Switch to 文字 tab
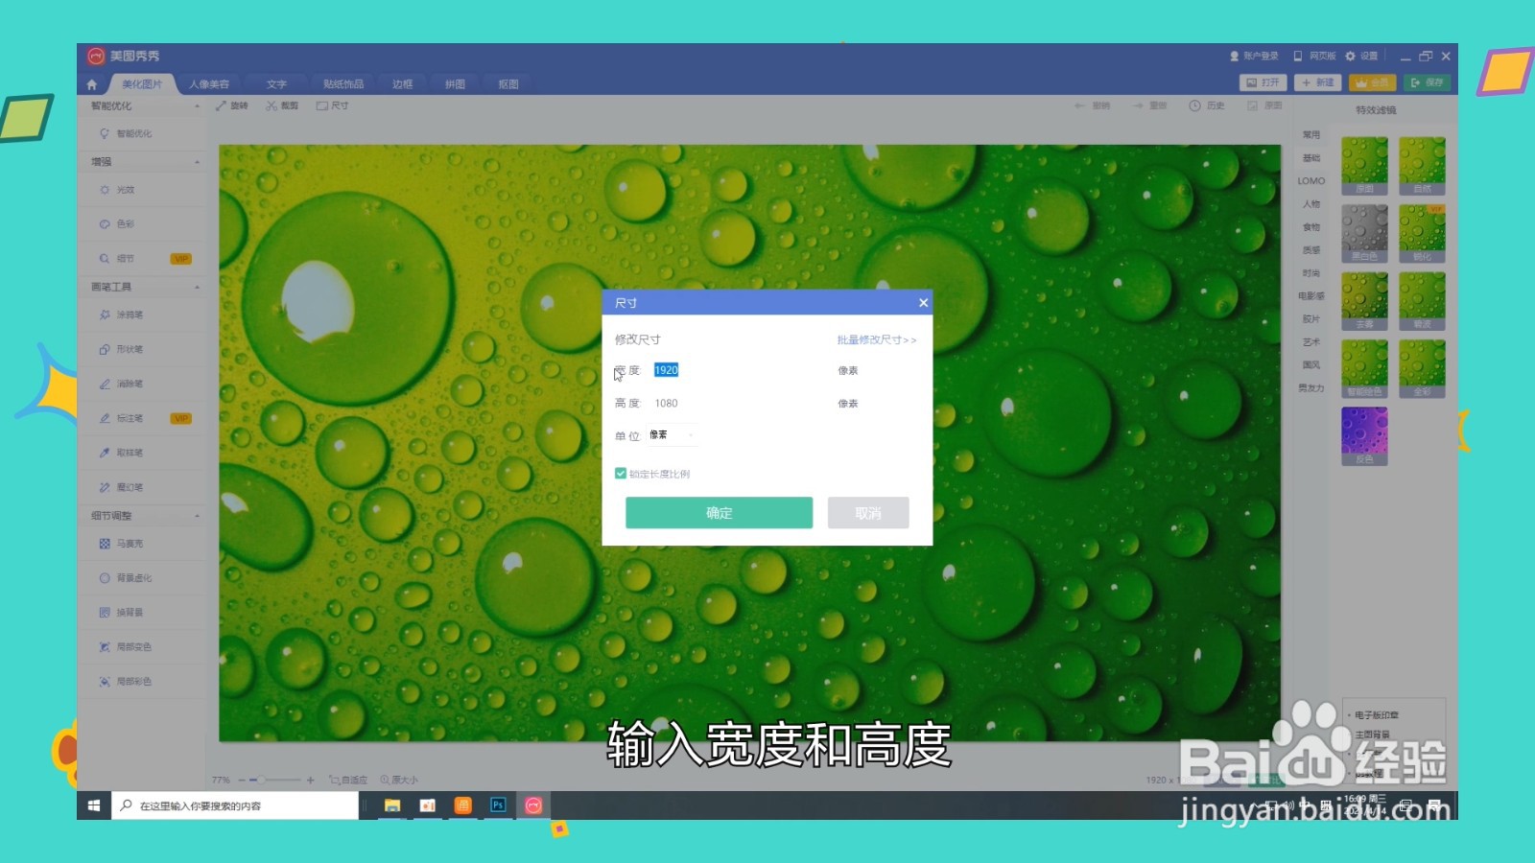The image size is (1535, 863). tap(276, 84)
